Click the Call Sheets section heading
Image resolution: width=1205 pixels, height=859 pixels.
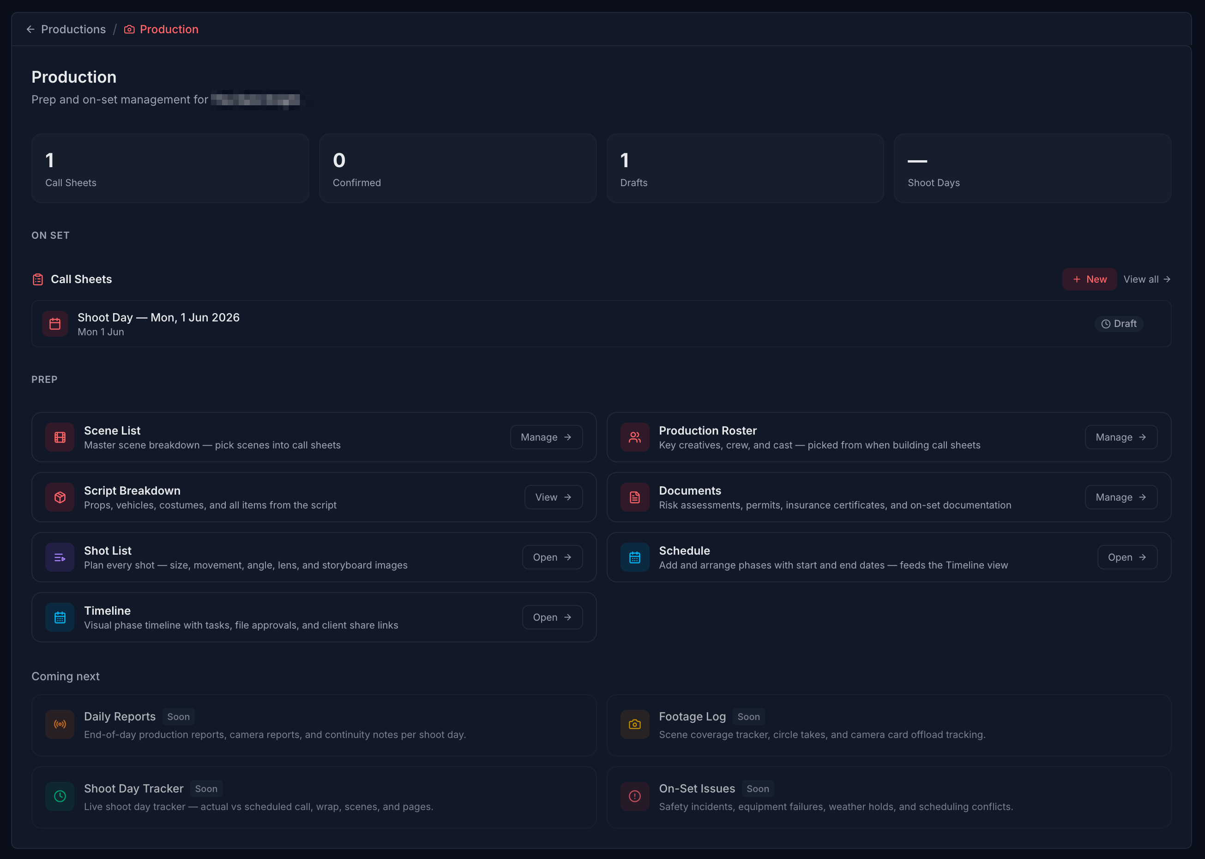[81, 279]
